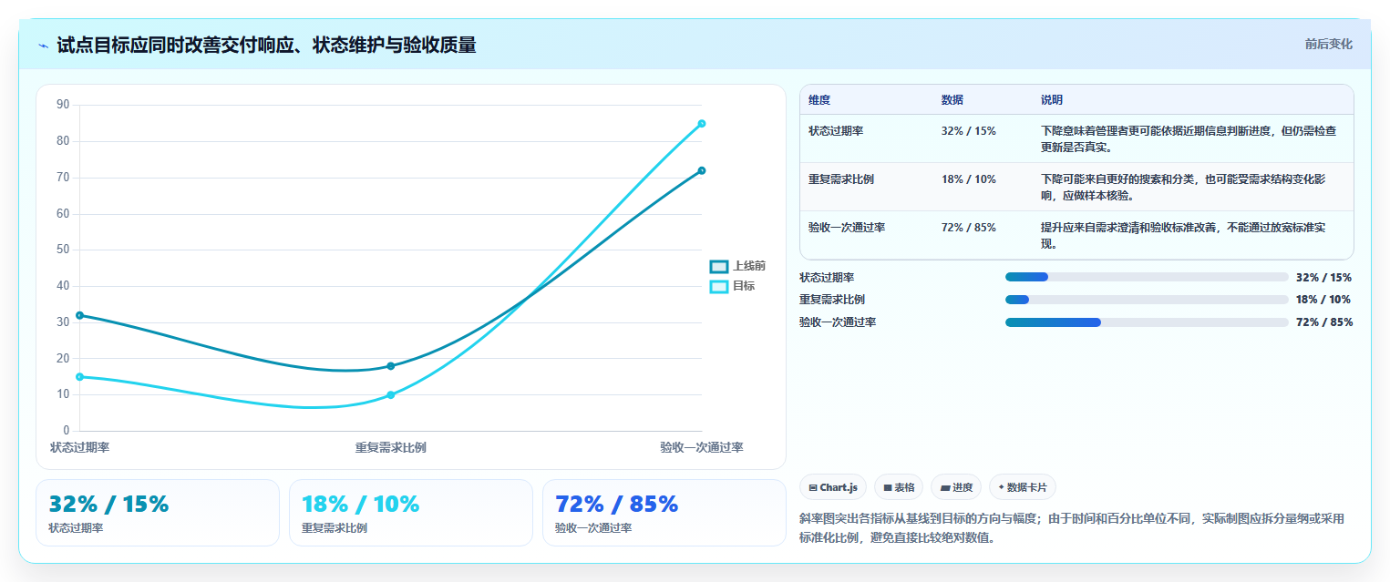Select the 表格 tag label

[904, 488]
